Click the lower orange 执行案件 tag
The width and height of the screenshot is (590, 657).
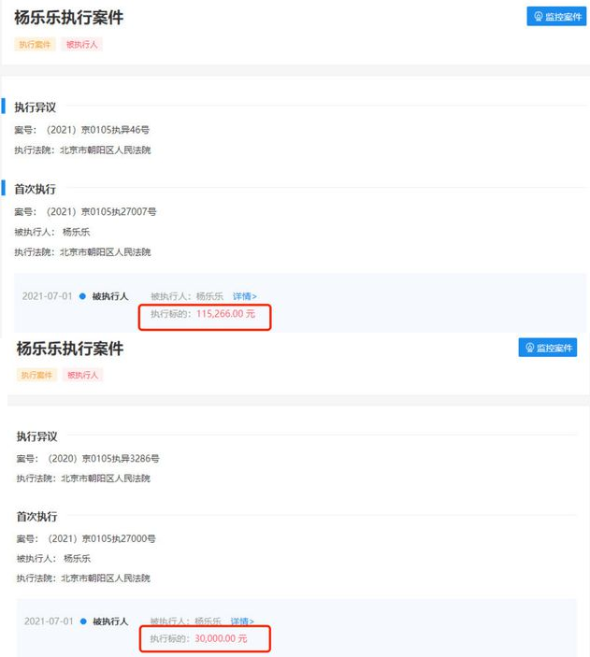36,375
